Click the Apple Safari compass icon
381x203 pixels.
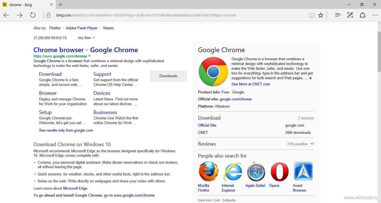(256, 171)
